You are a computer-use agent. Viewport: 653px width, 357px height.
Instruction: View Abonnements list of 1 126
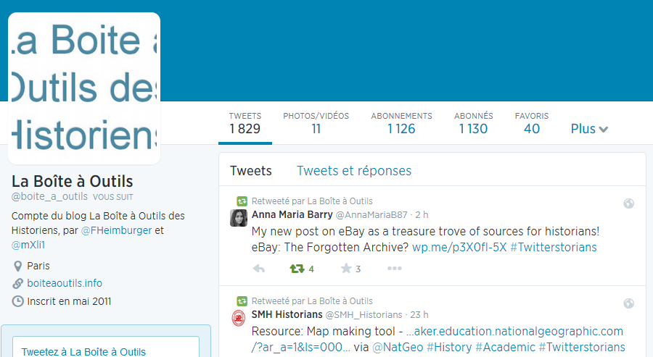pyautogui.click(x=401, y=123)
